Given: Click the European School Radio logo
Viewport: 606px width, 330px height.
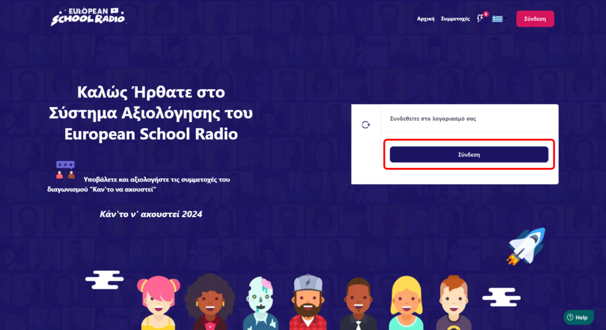Looking at the screenshot, I should click(x=88, y=17).
